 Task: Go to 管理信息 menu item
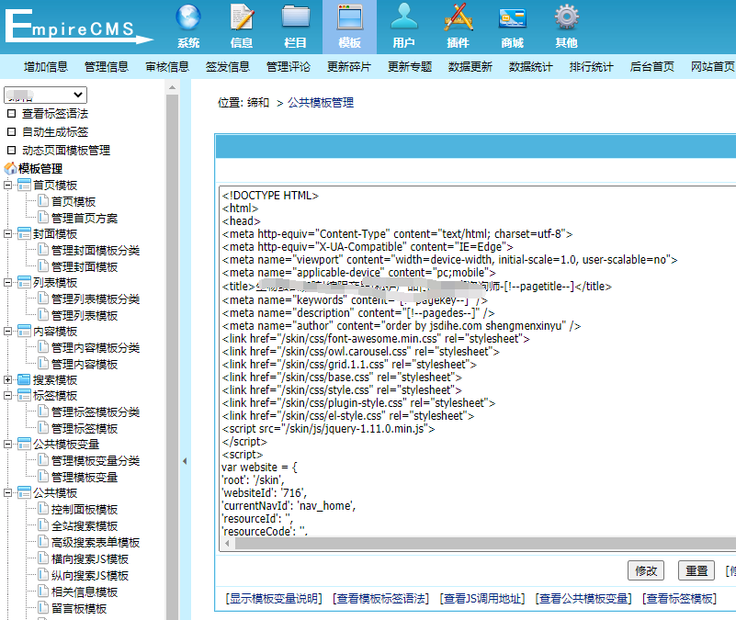(107, 67)
